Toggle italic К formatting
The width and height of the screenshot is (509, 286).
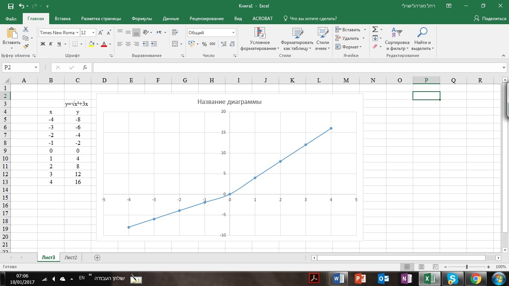point(51,44)
